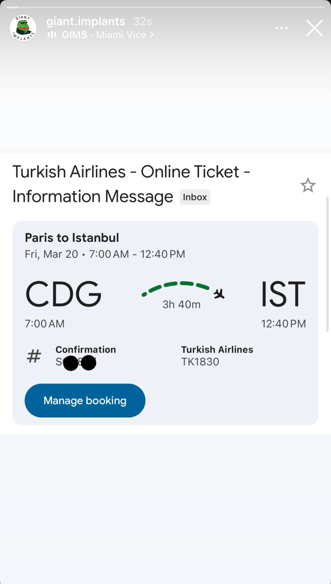Close the story with the X icon
This screenshot has height=584, width=331.
(315, 28)
